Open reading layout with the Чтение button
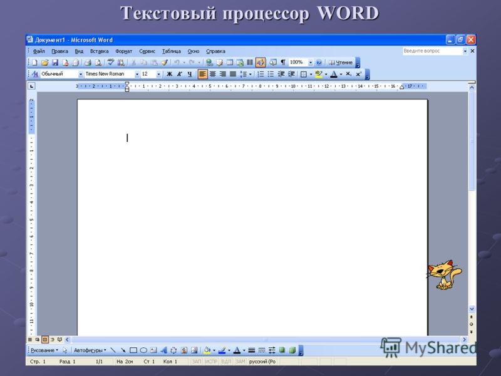The width and height of the screenshot is (501, 376). 341,63
